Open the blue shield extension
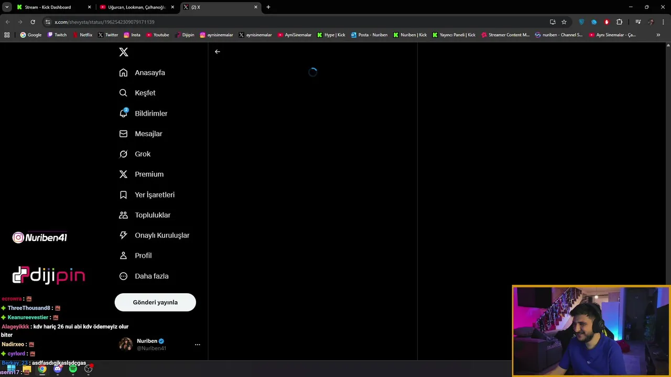 (x=581, y=22)
